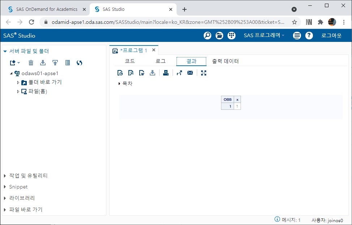
Task: Click the delete trash icon in file panel
Action: (x=31, y=63)
